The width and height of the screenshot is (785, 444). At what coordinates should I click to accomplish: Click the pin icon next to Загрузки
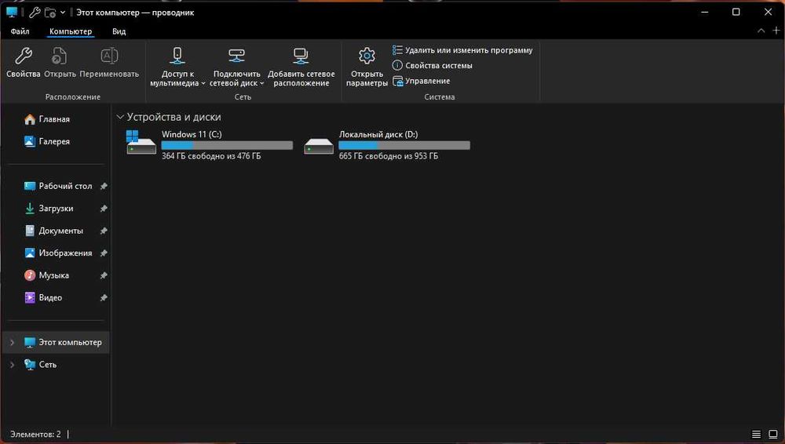point(104,208)
